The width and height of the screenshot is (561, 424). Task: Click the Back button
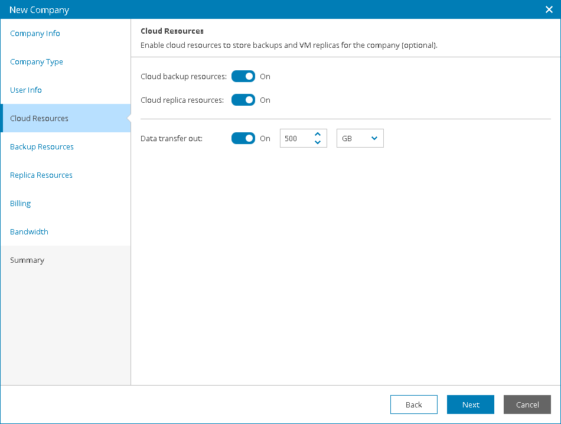point(414,405)
